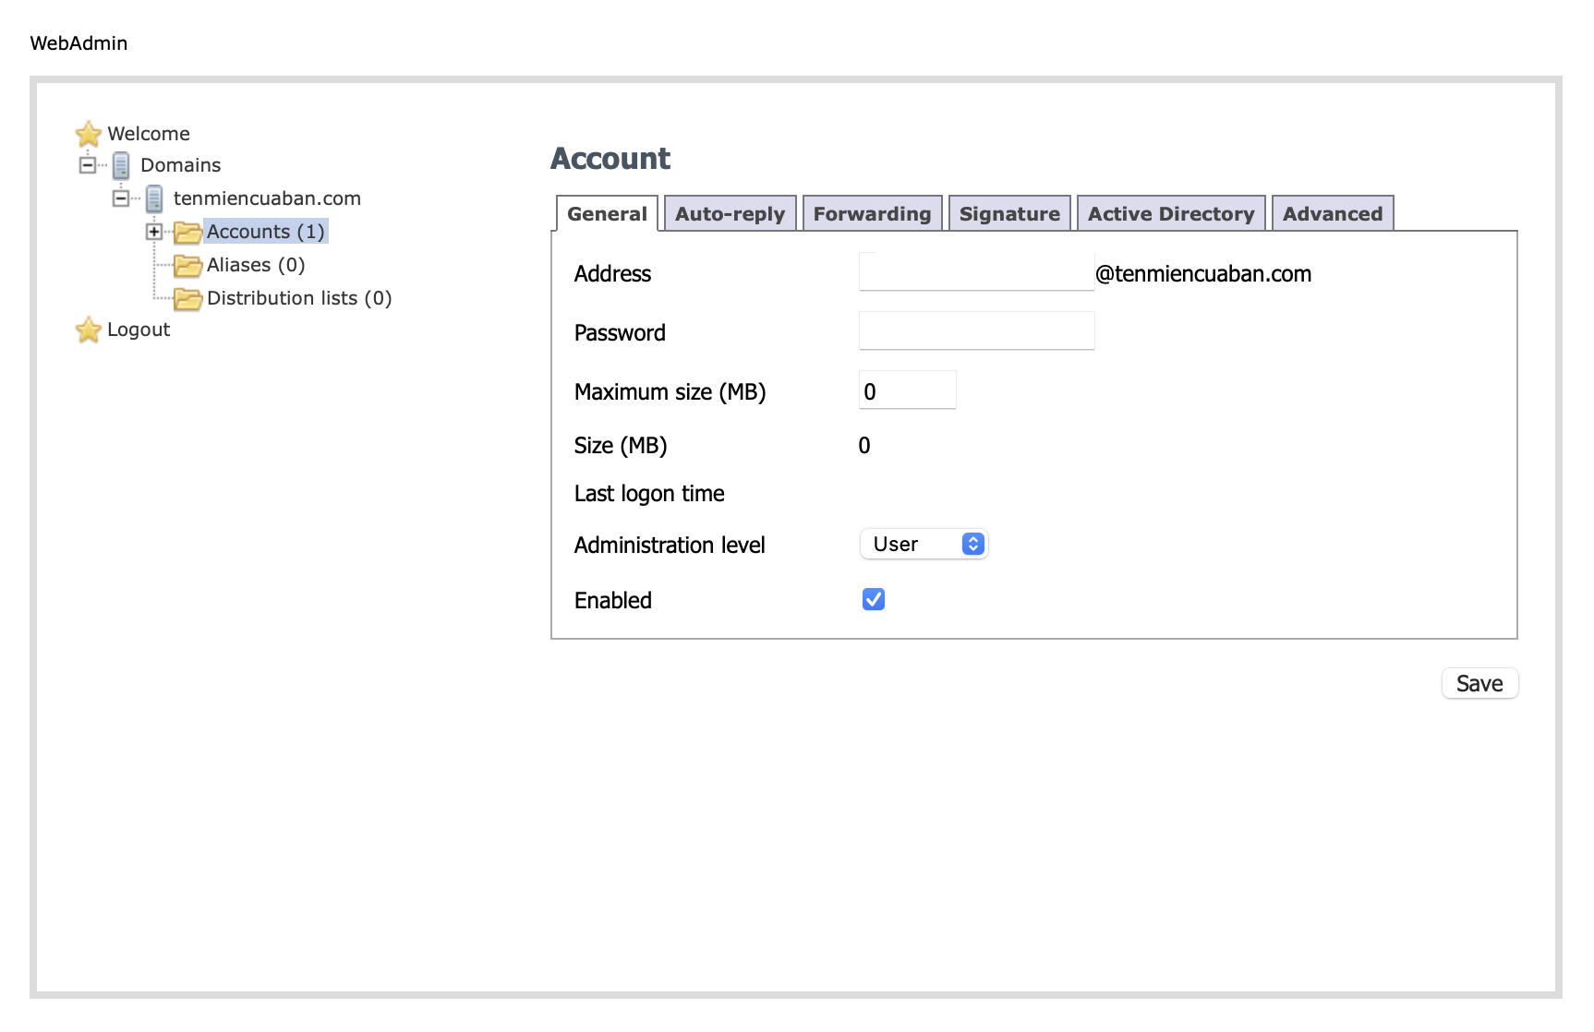
Task: Click the Size (MB) label
Action: coord(621,446)
